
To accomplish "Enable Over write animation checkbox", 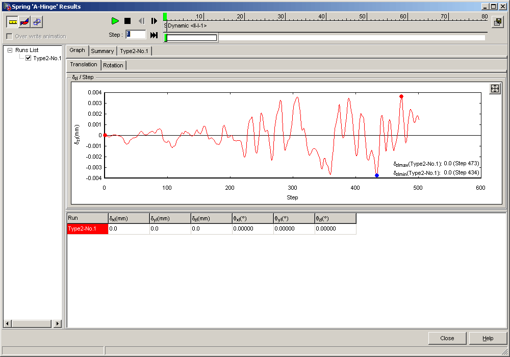I will coord(9,37).
